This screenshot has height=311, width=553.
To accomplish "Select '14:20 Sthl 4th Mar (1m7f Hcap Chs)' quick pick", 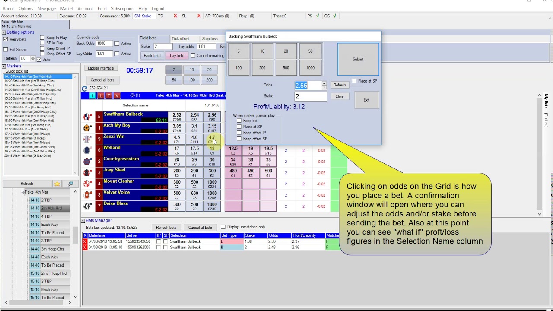I will 30,81.
